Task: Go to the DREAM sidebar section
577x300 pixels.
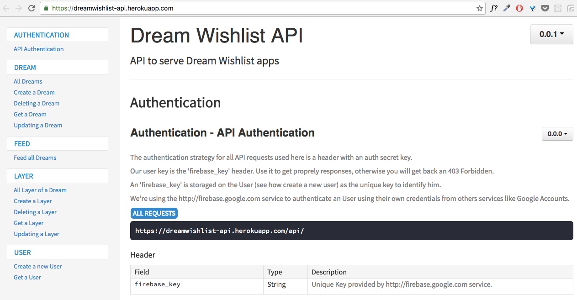Action: [x=58, y=68]
